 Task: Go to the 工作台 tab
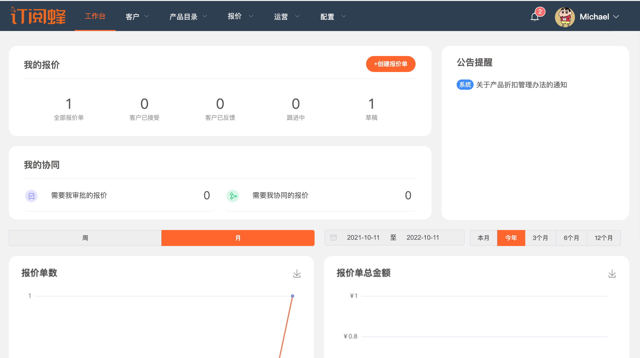(x=95, y=16)
